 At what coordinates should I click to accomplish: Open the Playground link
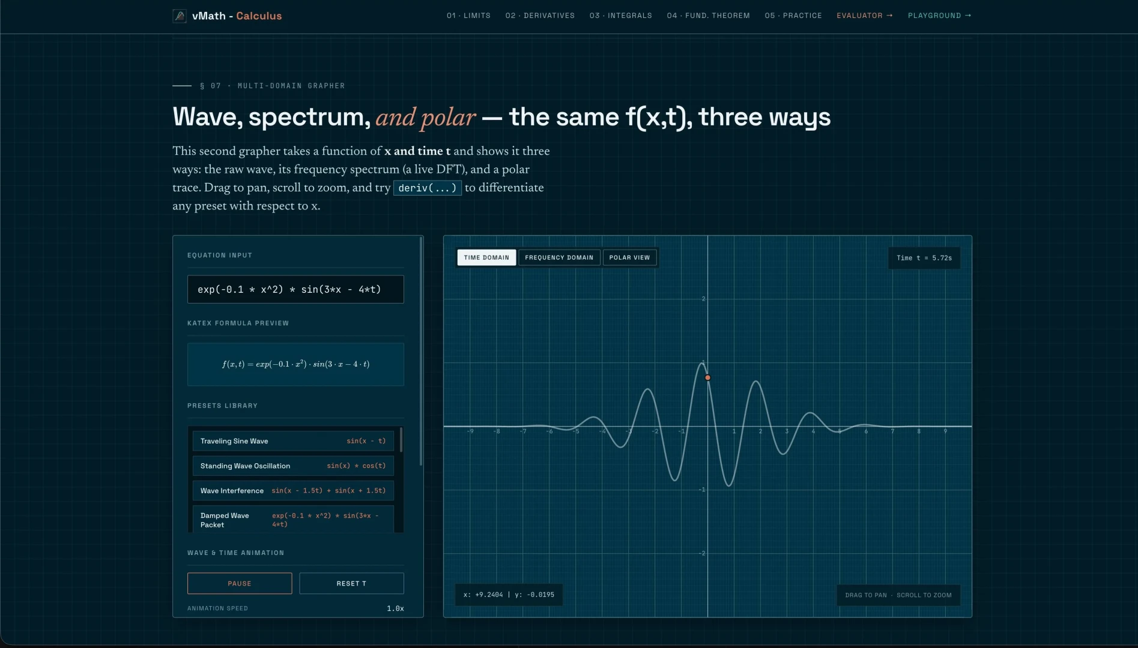coord(939,16)
